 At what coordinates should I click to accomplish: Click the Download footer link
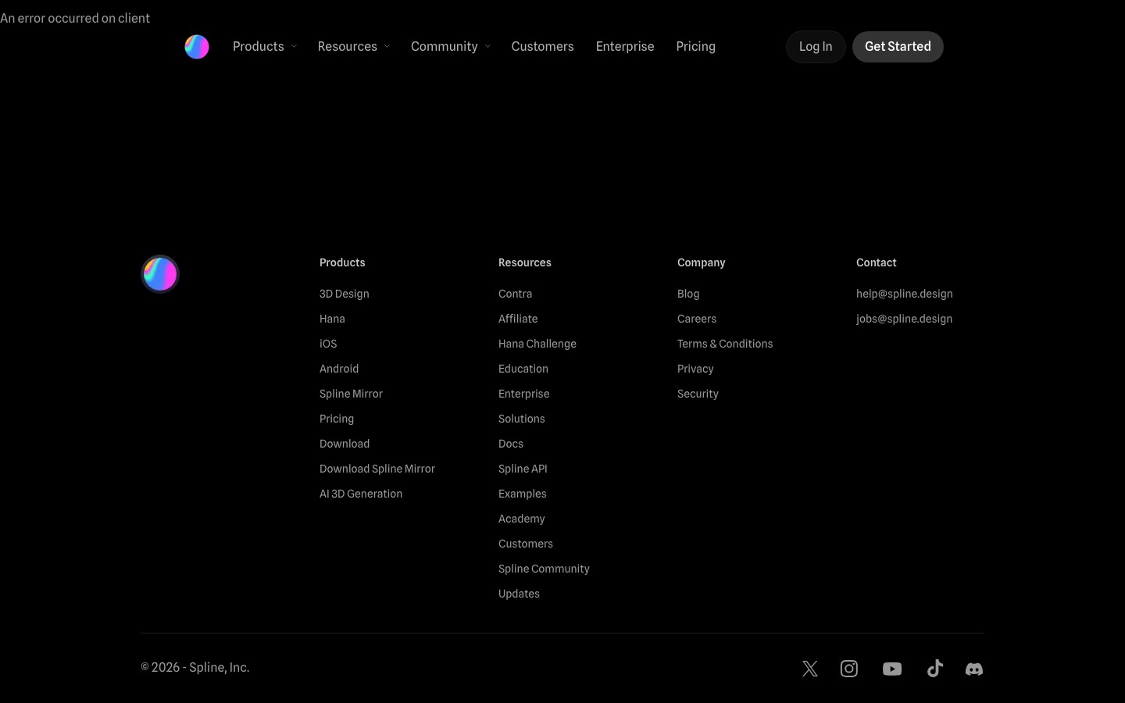point(345,444)
